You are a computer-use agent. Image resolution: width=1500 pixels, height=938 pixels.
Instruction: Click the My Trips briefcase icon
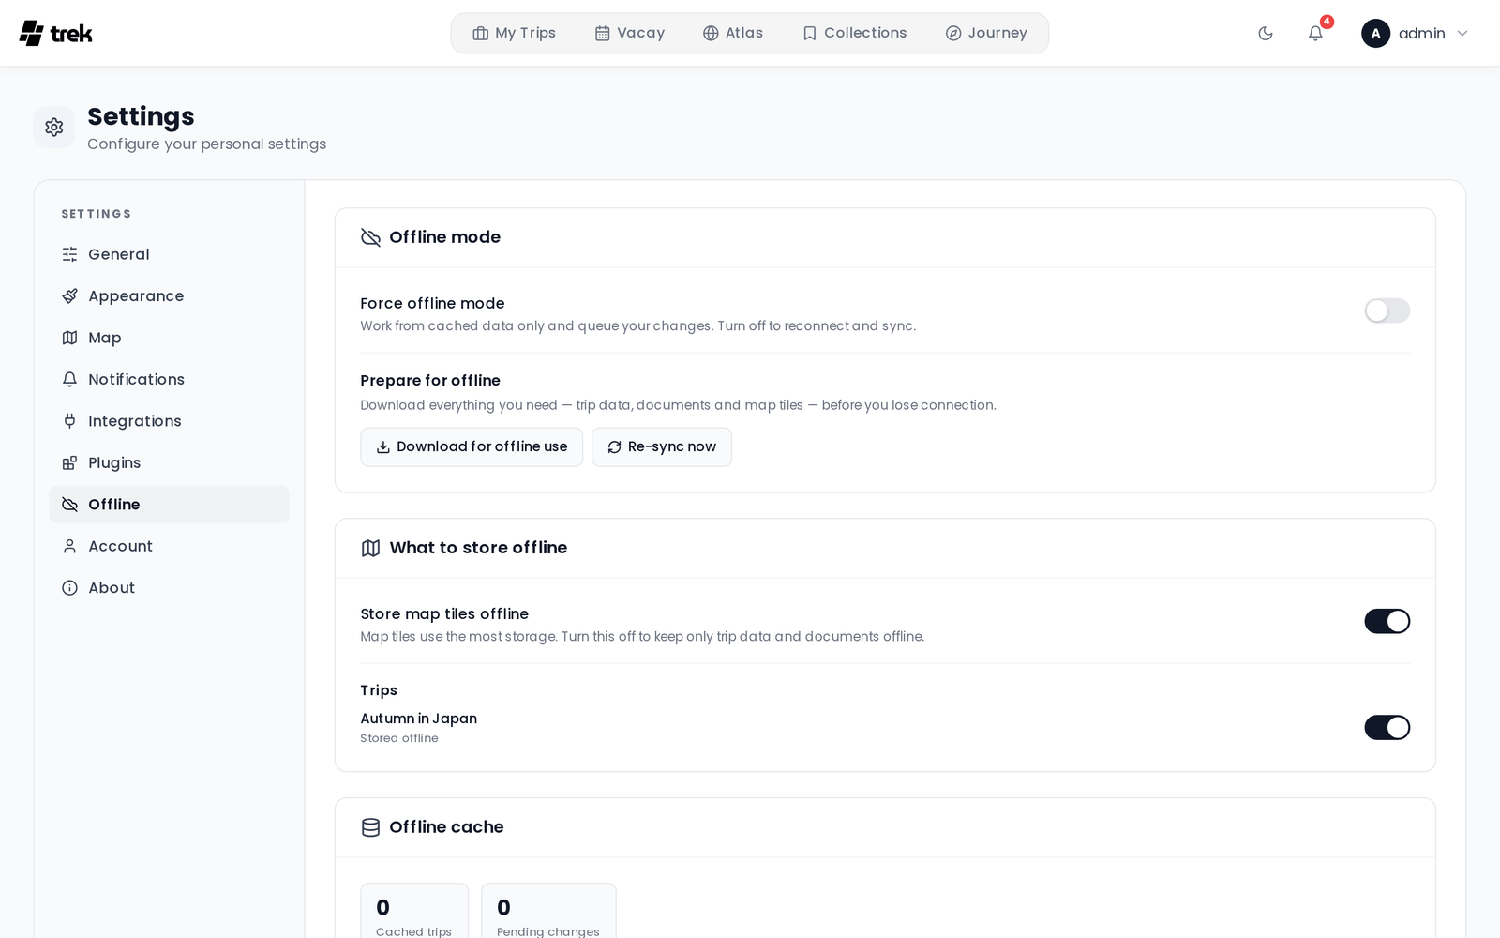pos(481,34)
